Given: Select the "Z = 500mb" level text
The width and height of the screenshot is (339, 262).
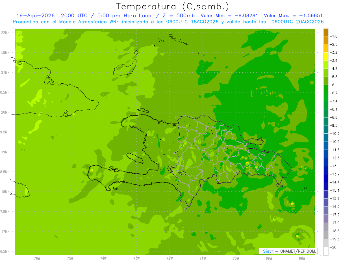Looking at the screenshot, I should coord(179,16).
